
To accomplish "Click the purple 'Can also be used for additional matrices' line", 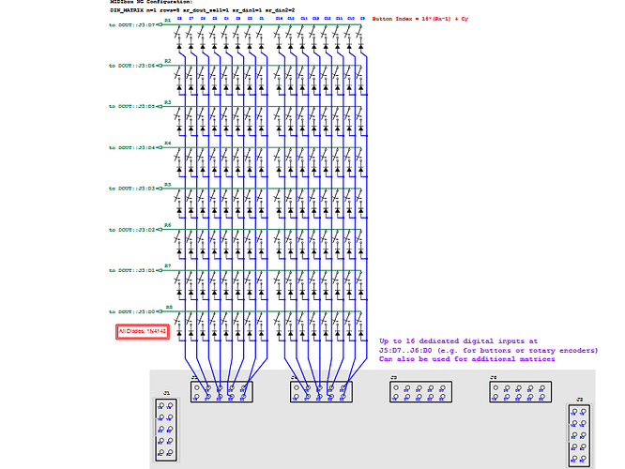I will [466, 359].
